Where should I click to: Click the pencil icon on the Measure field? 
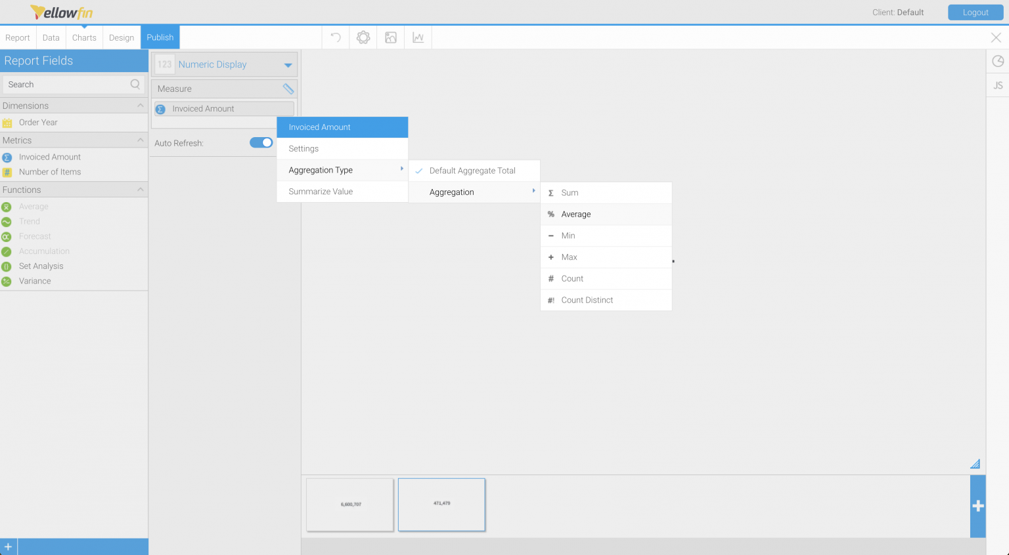pyautogui.click(x=287, y=88)
